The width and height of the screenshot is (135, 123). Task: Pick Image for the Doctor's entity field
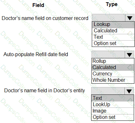[112, 111]
